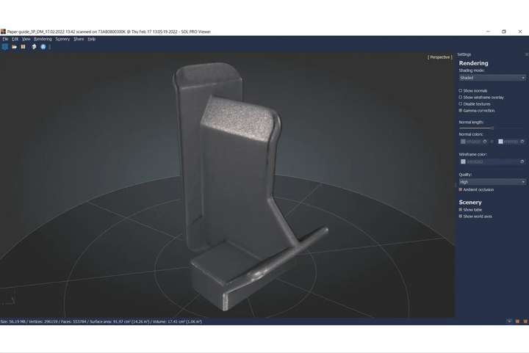This screenshot has height=353, width=529.
Task: Open the Share menu
Action: (79, 39)
